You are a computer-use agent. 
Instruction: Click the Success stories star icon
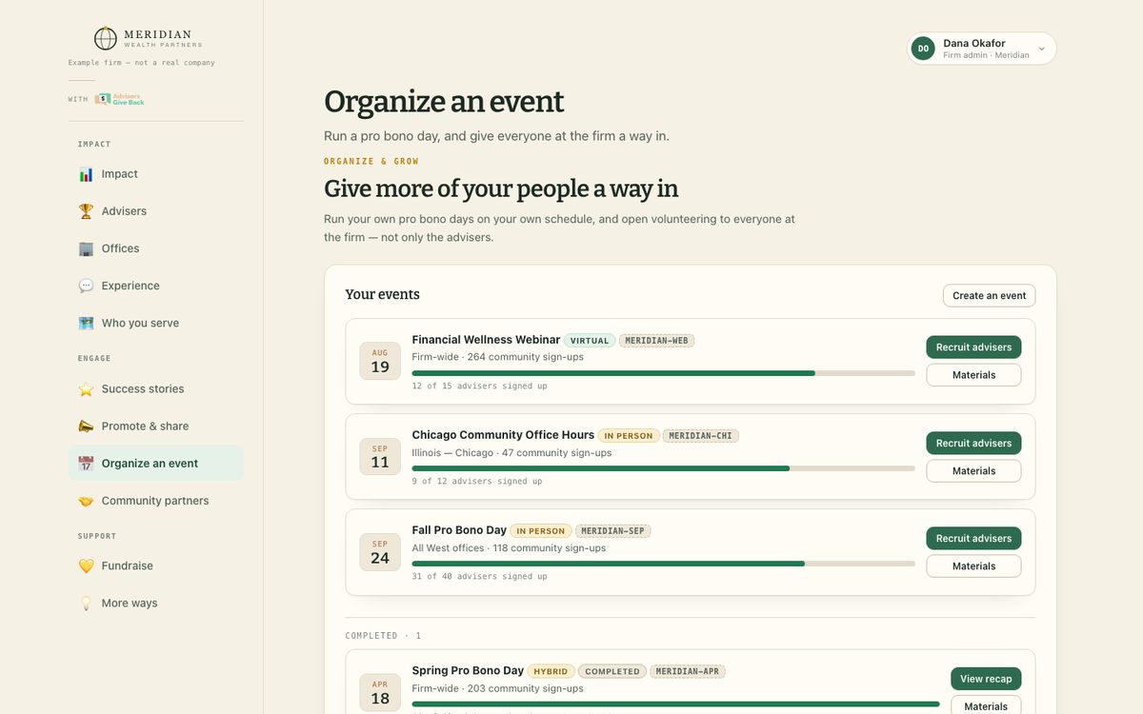point(86,389)
